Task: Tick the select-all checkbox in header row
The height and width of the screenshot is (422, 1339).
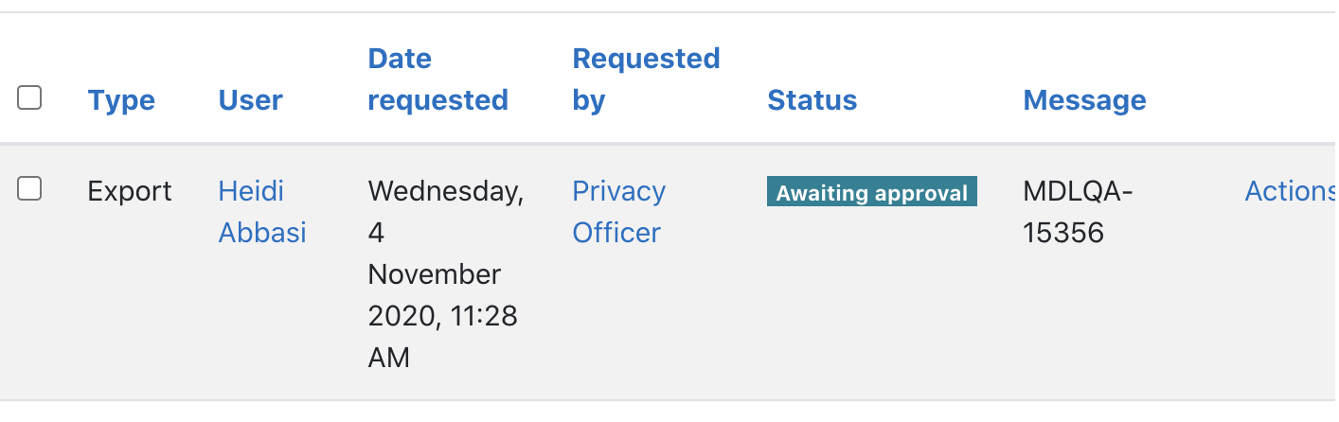Action: click(29, 97)
